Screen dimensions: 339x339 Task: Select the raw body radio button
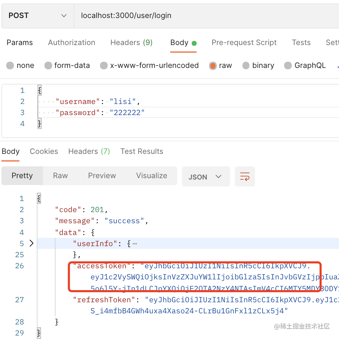click(213, 66)
